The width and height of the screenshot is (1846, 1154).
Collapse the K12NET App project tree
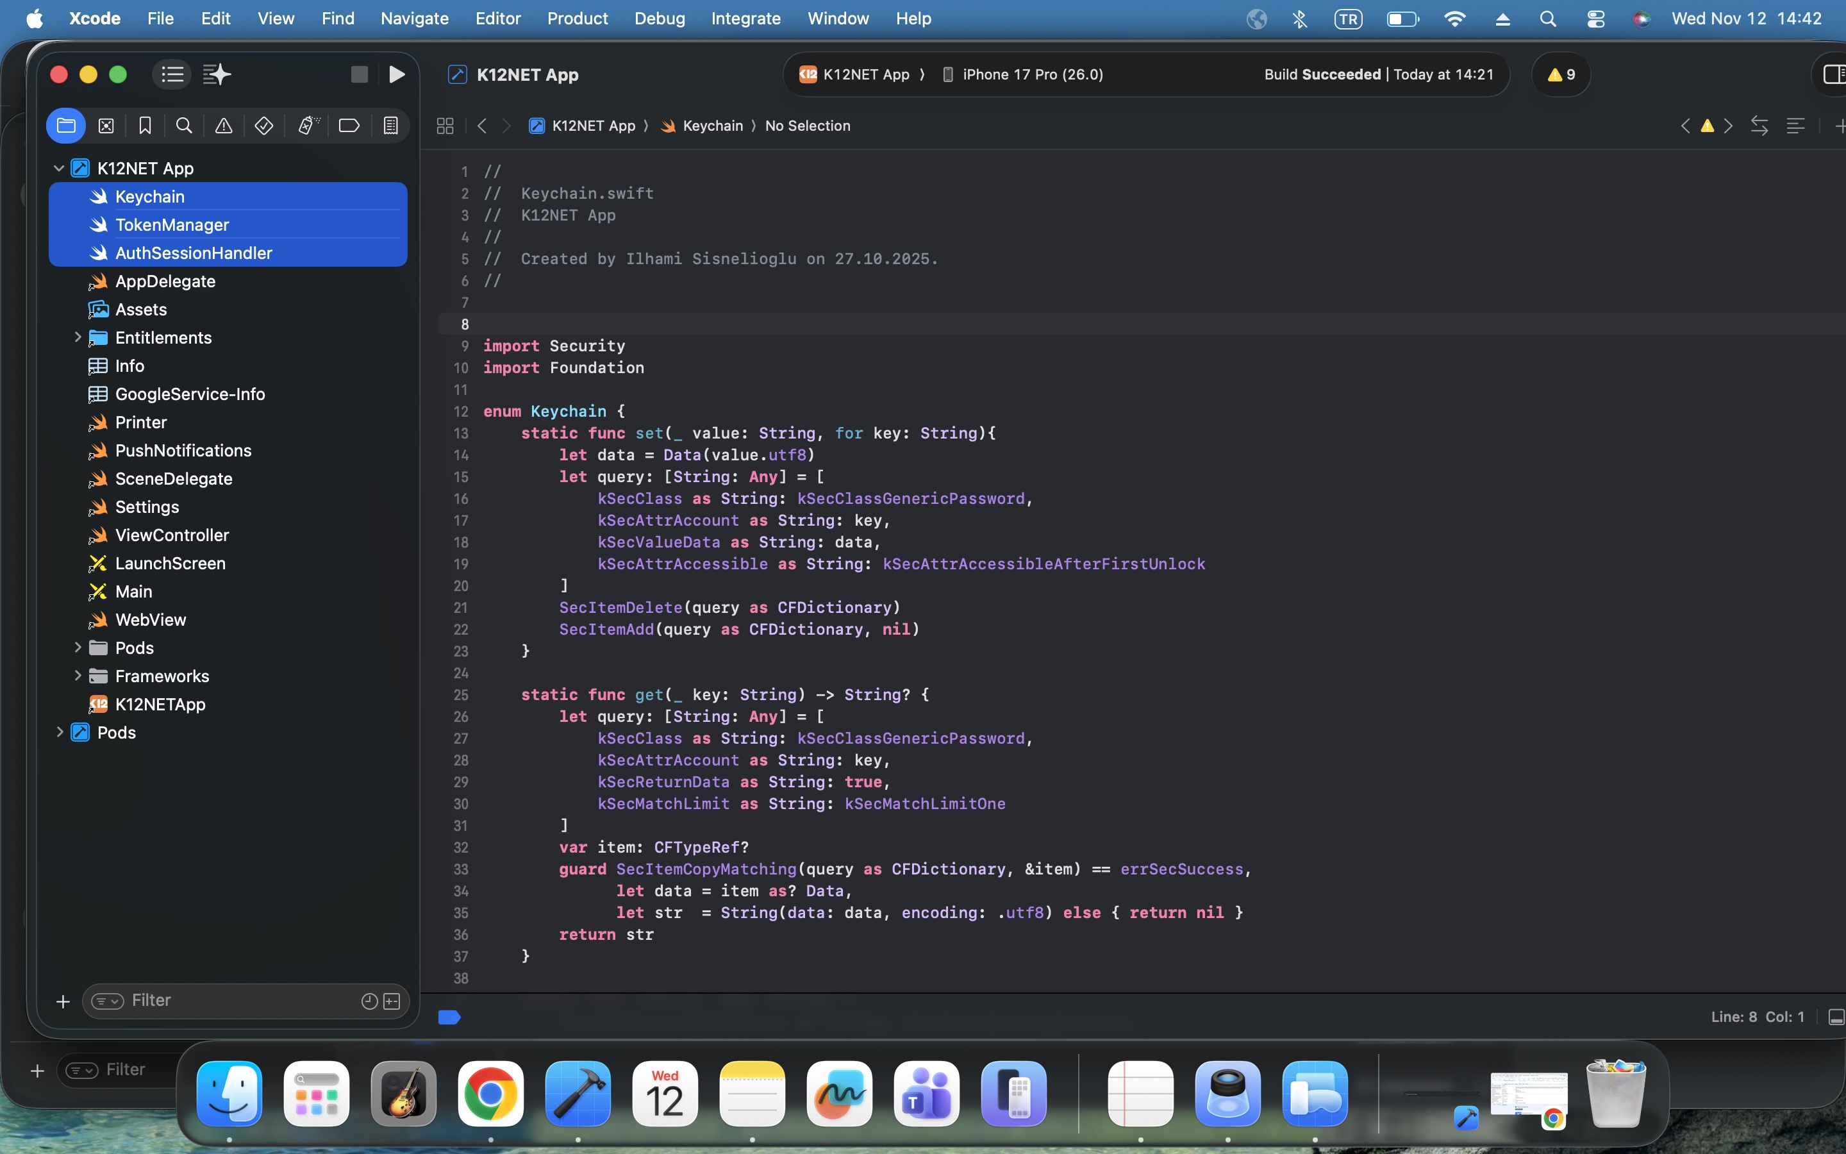click(59, 168)
